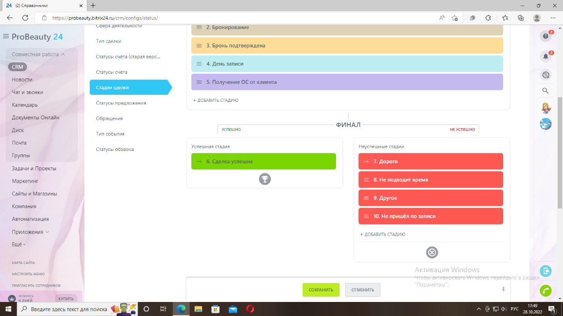The image size is (563, 316).
Task: Click the blue mobile cloud sync icon
Action: 546,271
